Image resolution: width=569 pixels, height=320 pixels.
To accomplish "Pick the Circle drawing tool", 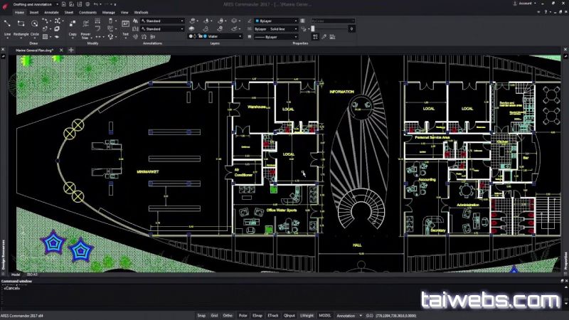I will [x=35, y=26].
